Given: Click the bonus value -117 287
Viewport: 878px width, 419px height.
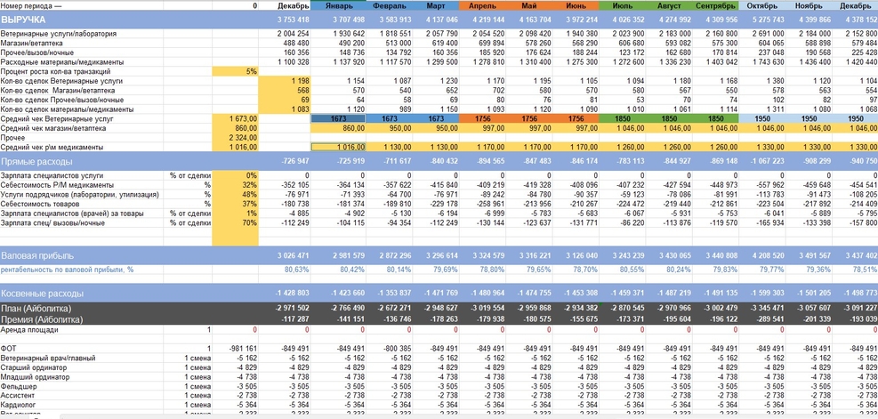Looking at the screenshot, I should pos(294,319).
